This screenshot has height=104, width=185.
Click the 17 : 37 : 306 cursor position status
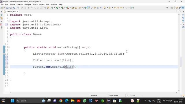tap(131, 95)
